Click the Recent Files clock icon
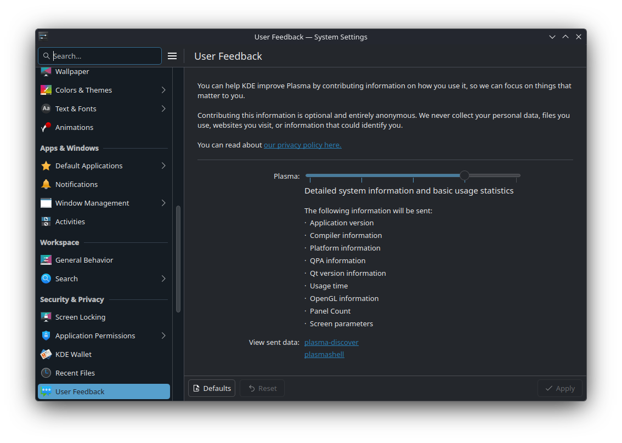Screen dimensions: 622x443 (46, 373)
